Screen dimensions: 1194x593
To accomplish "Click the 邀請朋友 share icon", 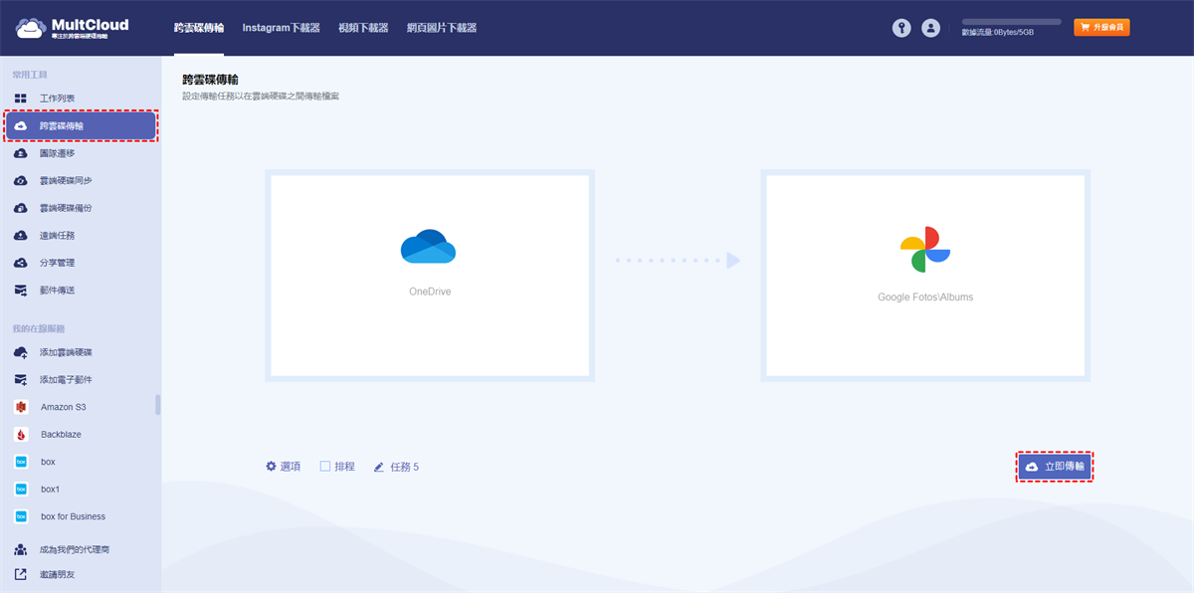I will point(21,574).
